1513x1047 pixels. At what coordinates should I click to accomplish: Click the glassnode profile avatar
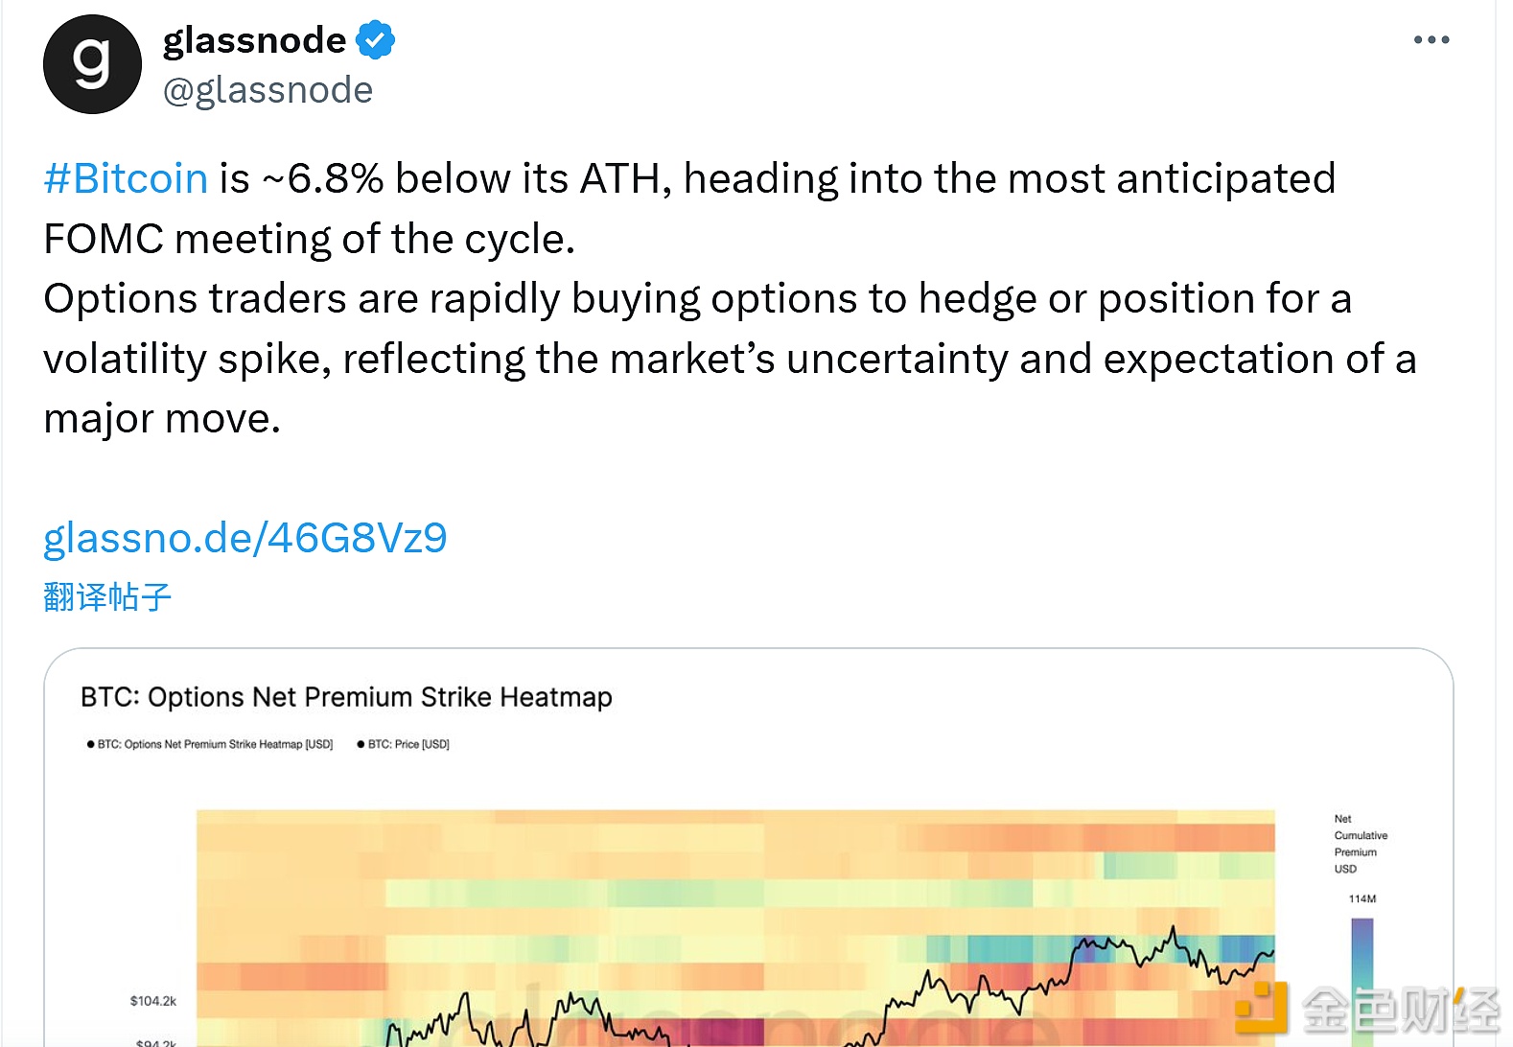click(x=92, y=64)
